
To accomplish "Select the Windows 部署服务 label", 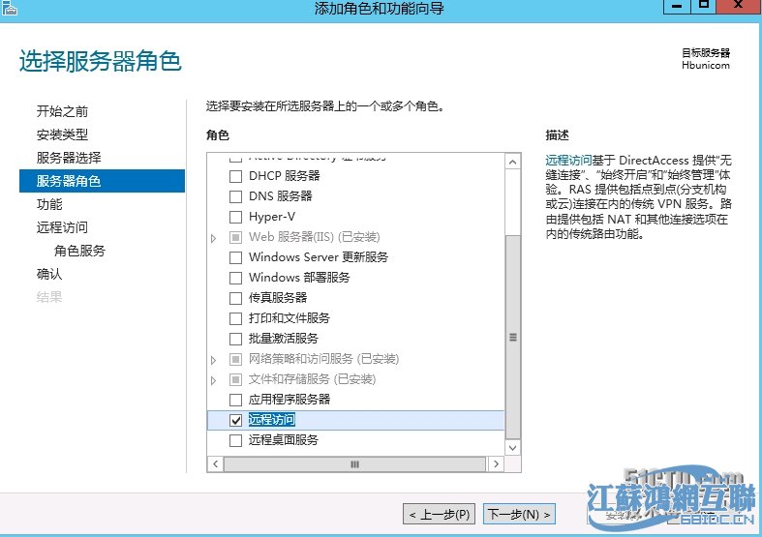I will point(299,278).
